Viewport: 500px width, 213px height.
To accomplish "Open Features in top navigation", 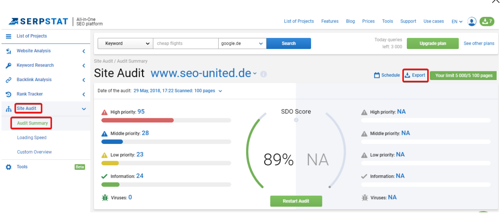I will click(x=330, y=21).
